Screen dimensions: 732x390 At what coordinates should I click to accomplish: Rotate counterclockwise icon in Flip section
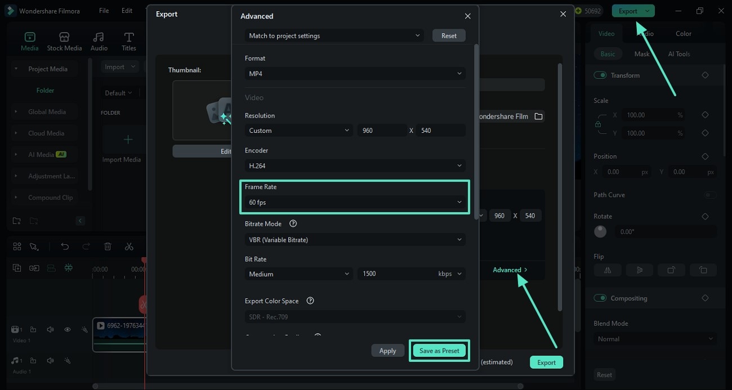[x=703, y=270]
